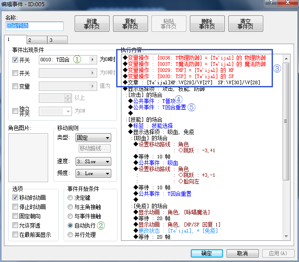
Task: Click the 清空事件页 button
Action: (246, 24)
